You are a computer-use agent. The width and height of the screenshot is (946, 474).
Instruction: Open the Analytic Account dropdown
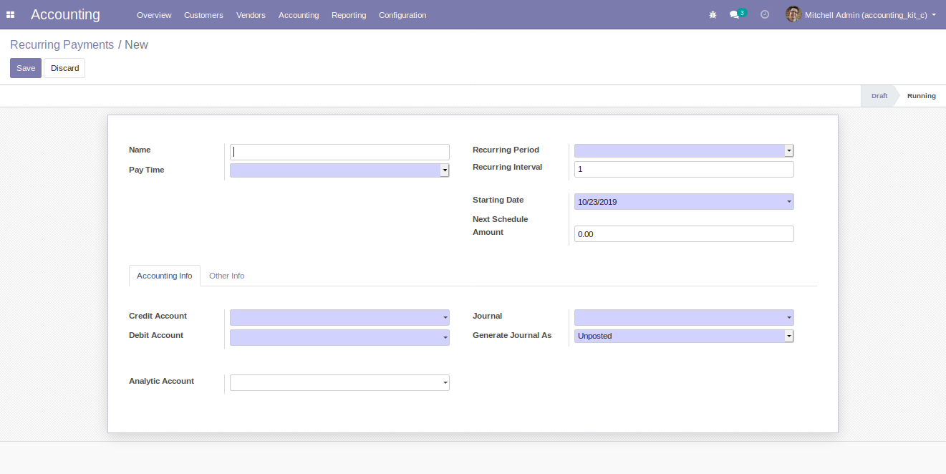click(x=339, y=383)
